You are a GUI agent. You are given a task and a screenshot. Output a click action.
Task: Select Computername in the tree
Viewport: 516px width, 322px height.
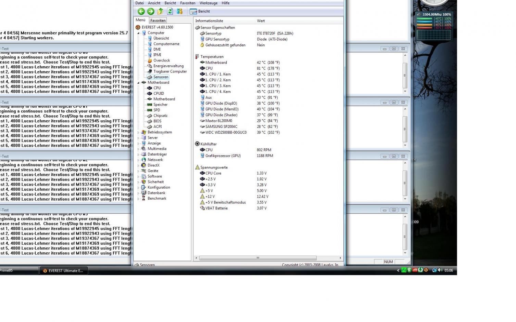[166, 44]
